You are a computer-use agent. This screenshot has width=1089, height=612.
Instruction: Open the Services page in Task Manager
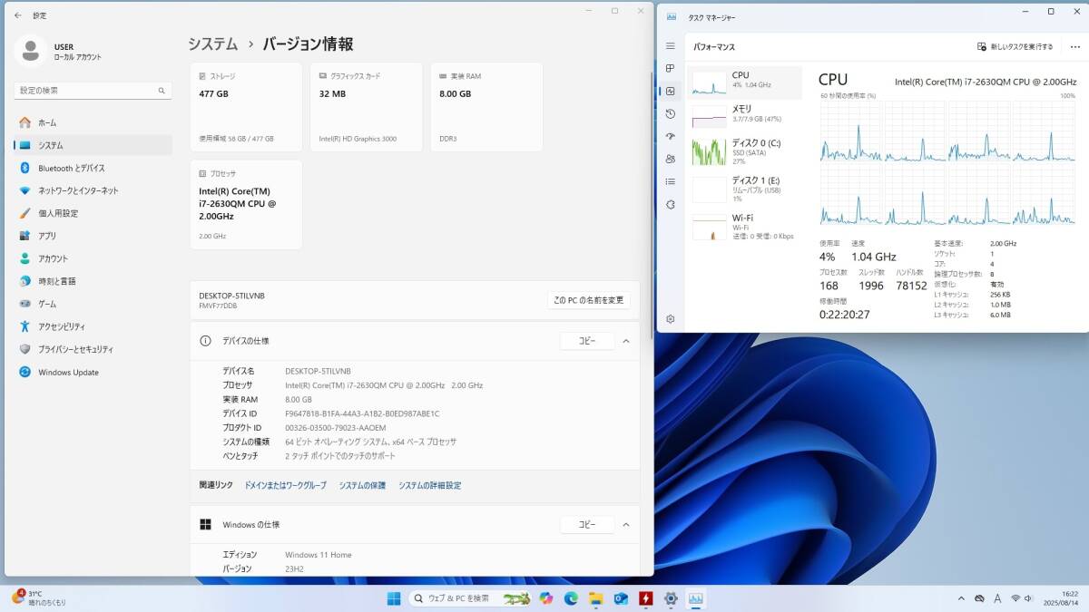[671, 204]
